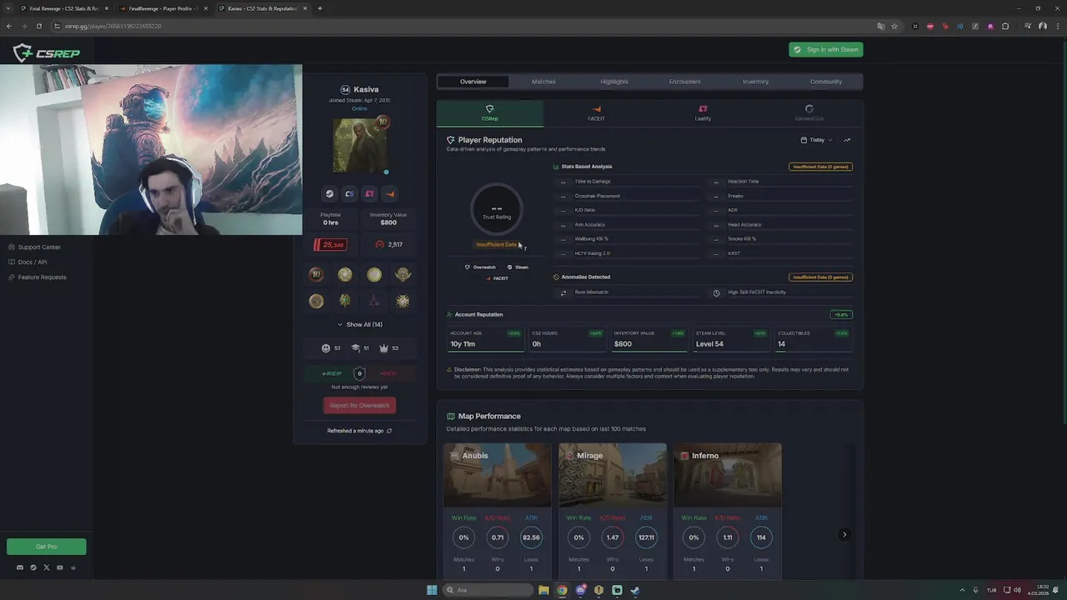Viewport: 1067px width, 600px height.
Task: Select the FACEIT source tab
Action: point(596,113)
